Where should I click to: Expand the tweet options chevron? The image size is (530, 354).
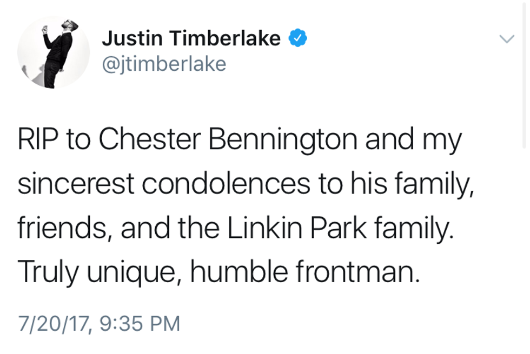pyautogui.click(x=506, y=39)
